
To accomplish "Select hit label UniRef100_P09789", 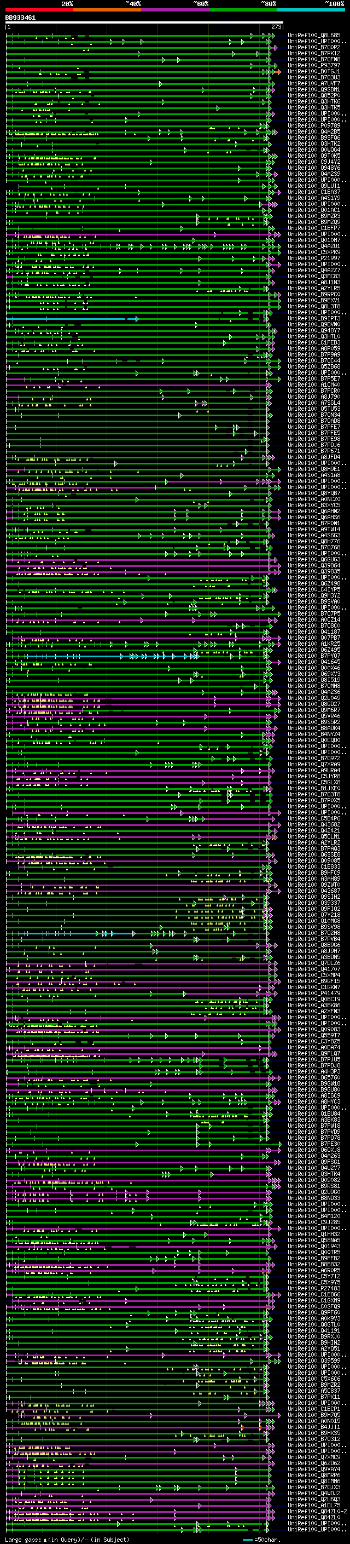I will (x=314, y=126).
